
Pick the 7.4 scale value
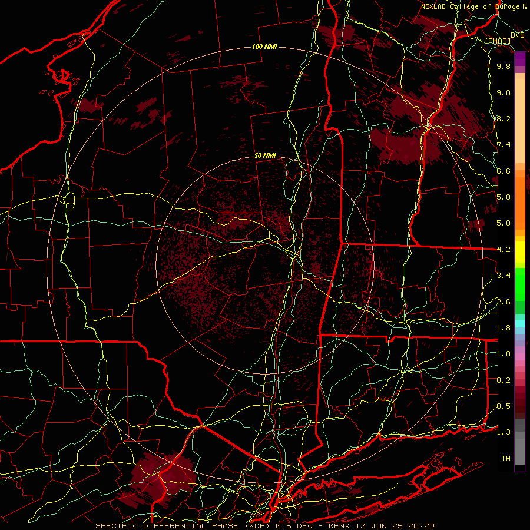coord(503,145)
